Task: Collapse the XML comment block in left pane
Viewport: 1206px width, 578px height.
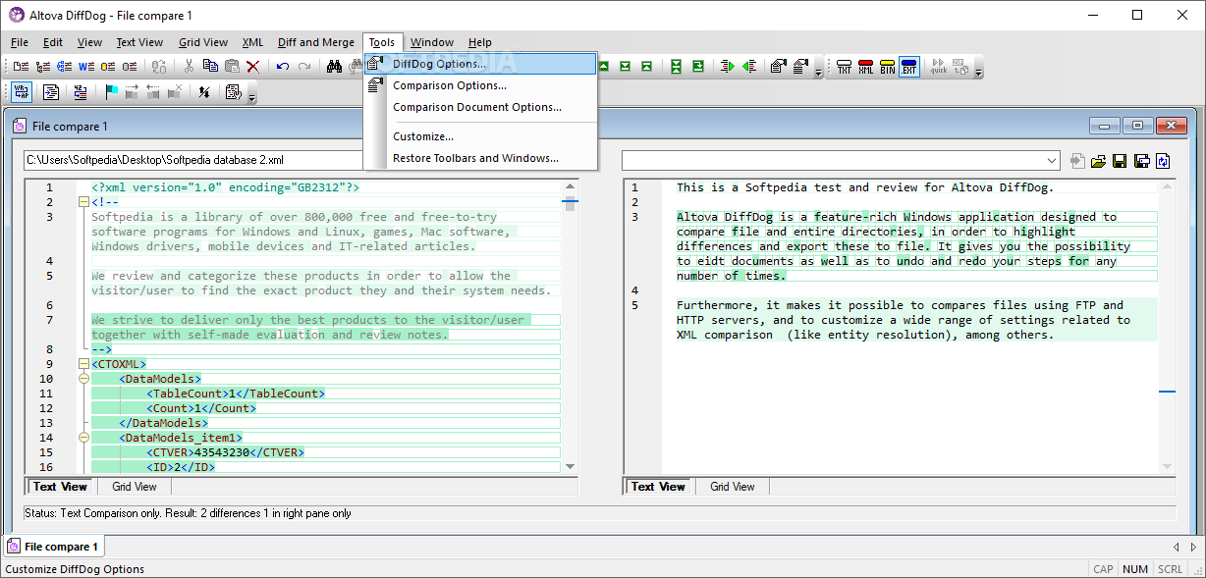Action: click(83, 202)
